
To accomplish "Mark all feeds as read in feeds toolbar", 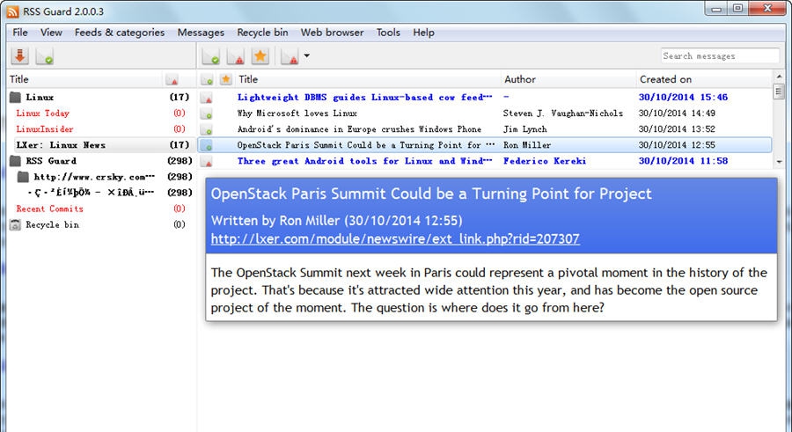I will pyautogui.click(x=45, y=55).
